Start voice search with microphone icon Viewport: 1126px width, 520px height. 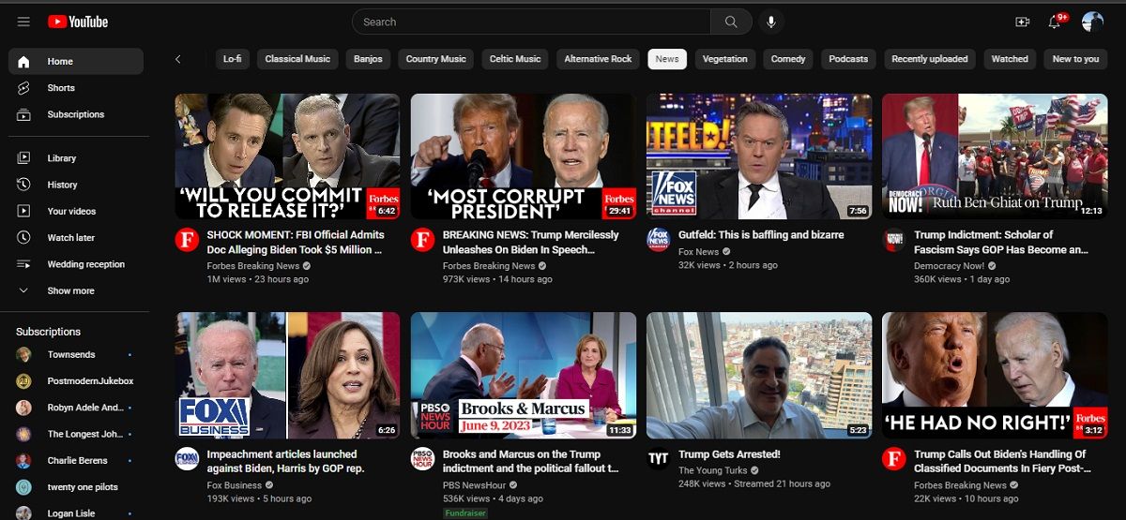(771, 22)
